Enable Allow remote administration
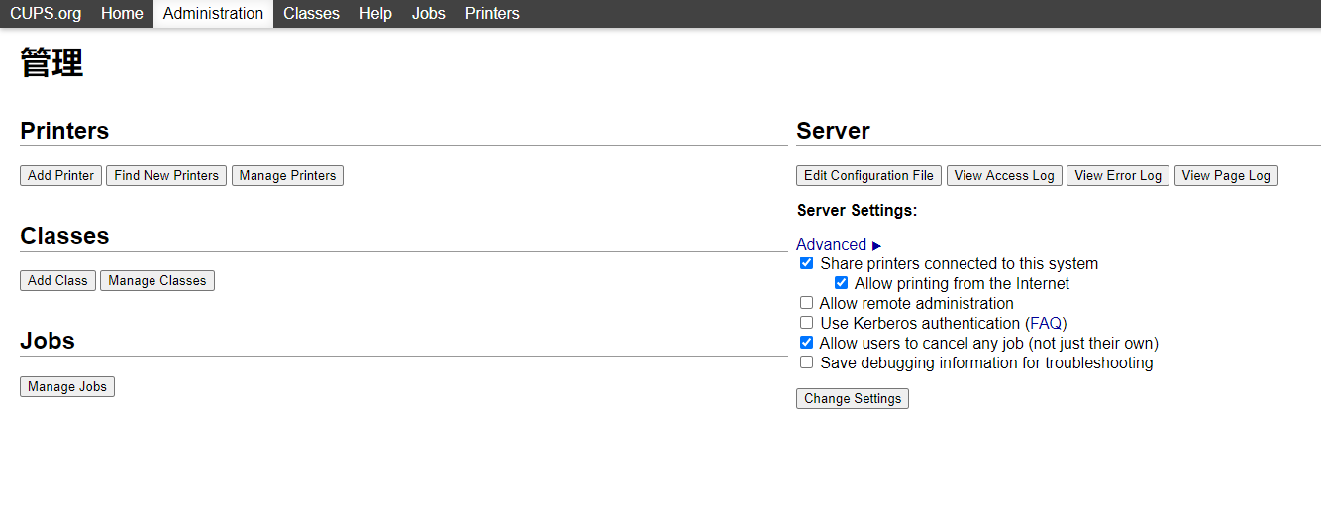The width and height of the screenshot is (1321, 514). click(x=807, y=303)
